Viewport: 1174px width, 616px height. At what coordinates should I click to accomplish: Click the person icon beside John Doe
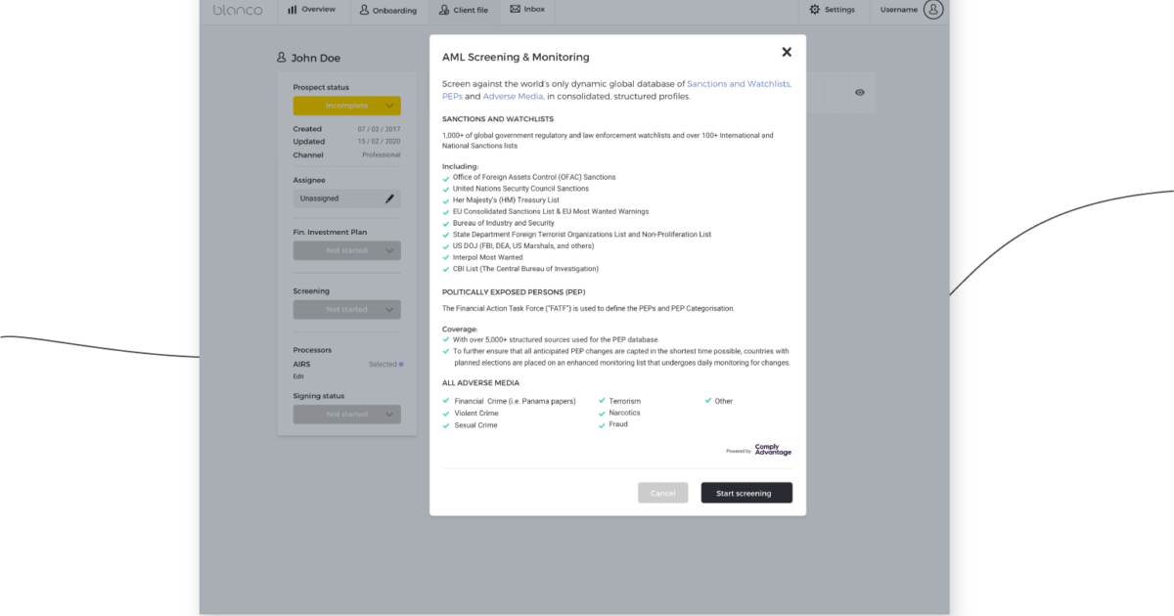pos(282,58)
